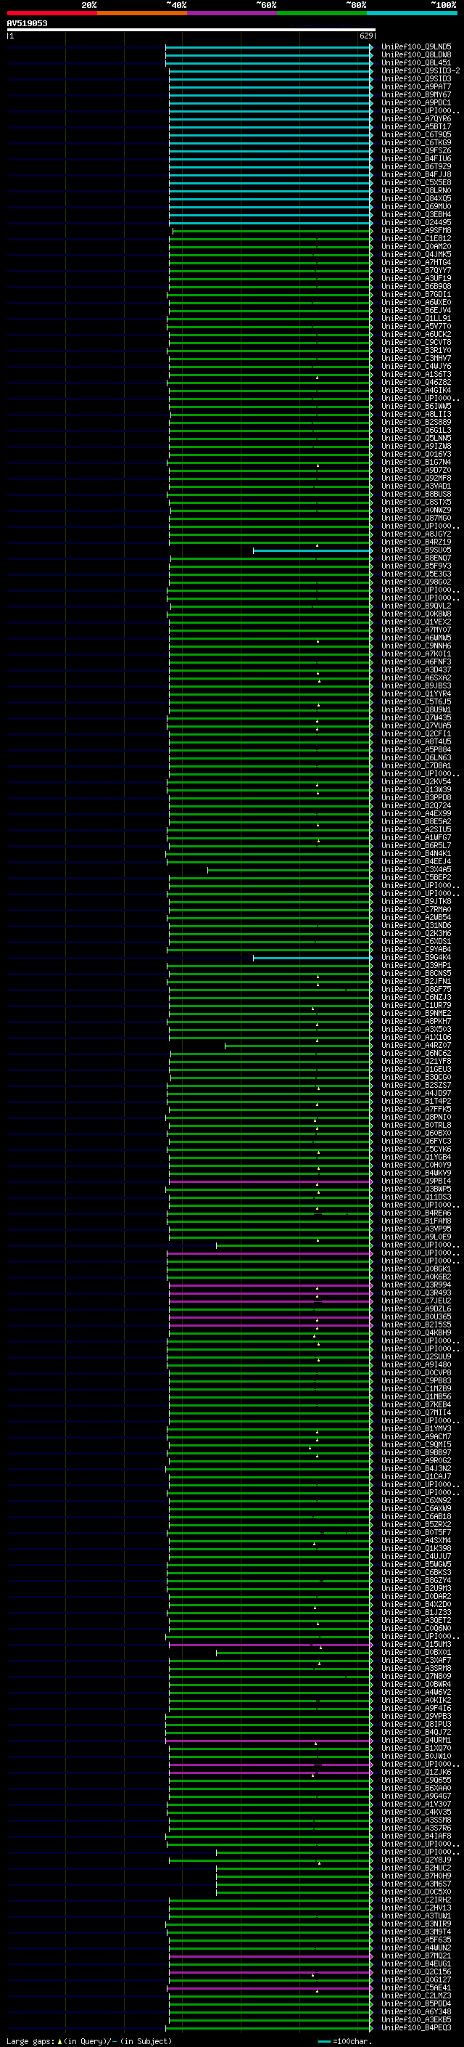Click hit UniRef100_Q4JMK5
The image size is (464, 2047).
pyautogui.click(x=415, y=255)
